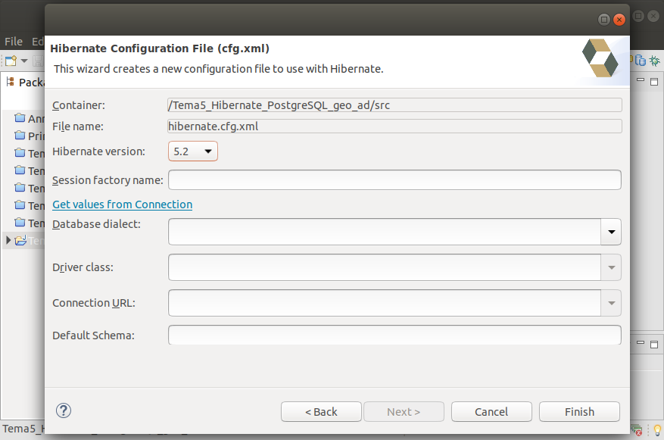Click the Connection URL text box

pyautogui.click(x=385, y=303)
